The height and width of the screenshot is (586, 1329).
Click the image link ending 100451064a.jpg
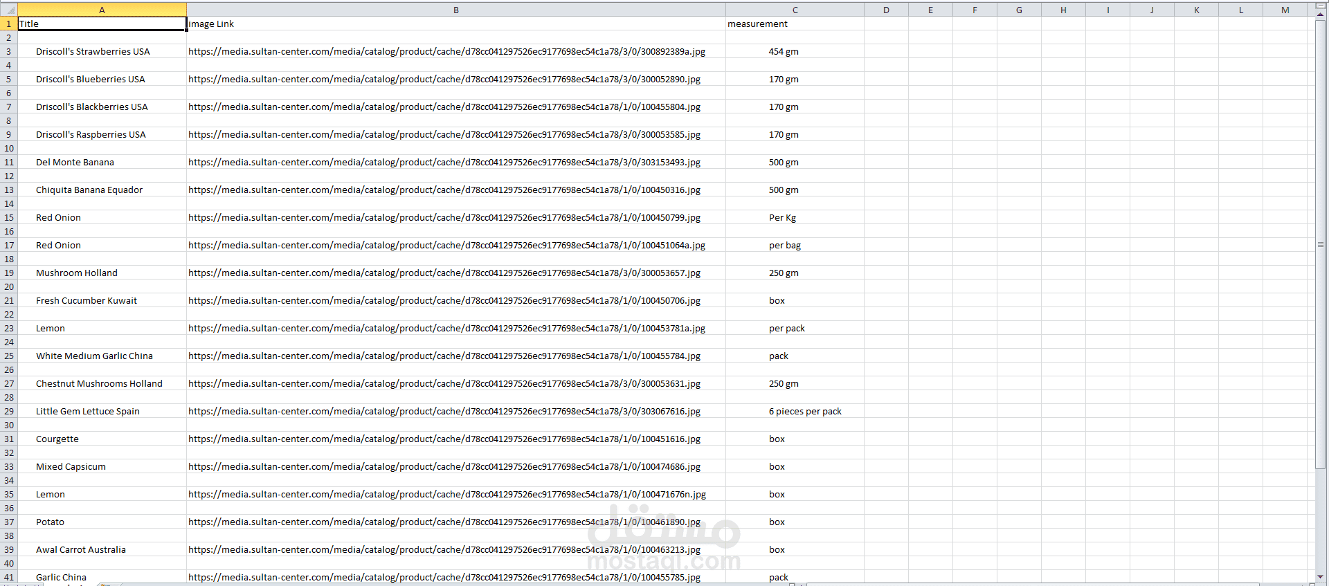(x=446, y=245)
